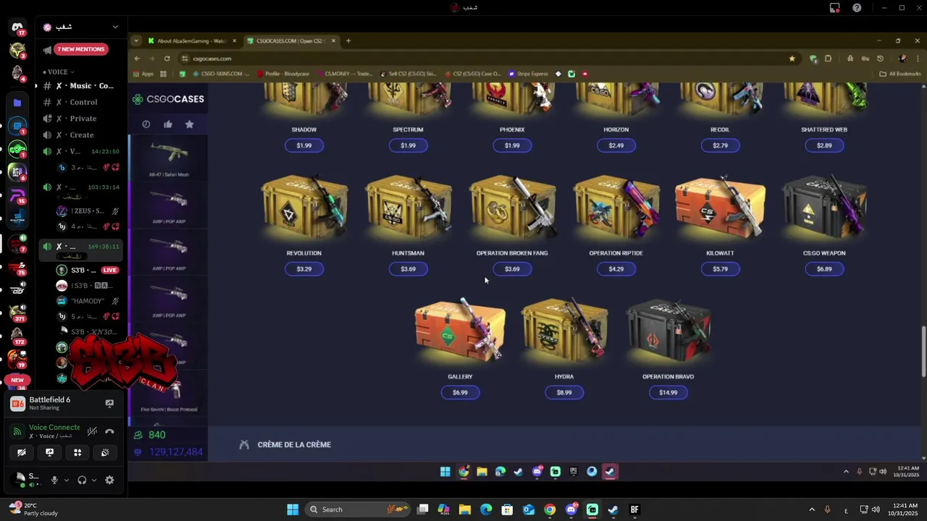
Task: Show top drops with the star icon
Action: 189,124
